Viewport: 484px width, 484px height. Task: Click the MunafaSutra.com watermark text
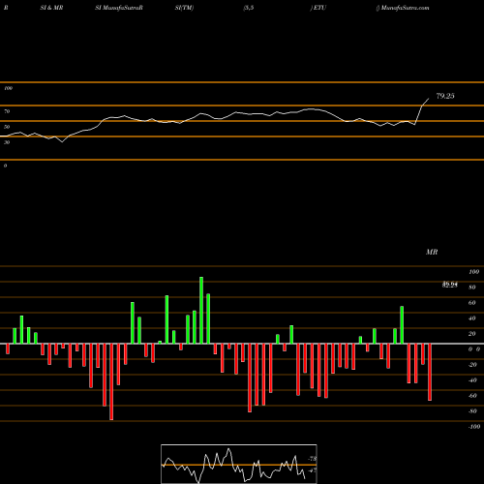(x=405, y=8)
